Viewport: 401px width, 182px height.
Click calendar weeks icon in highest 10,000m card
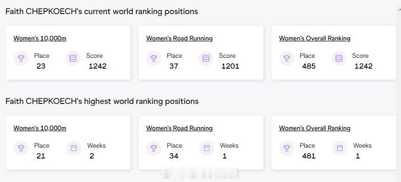(x=74, y=148)
